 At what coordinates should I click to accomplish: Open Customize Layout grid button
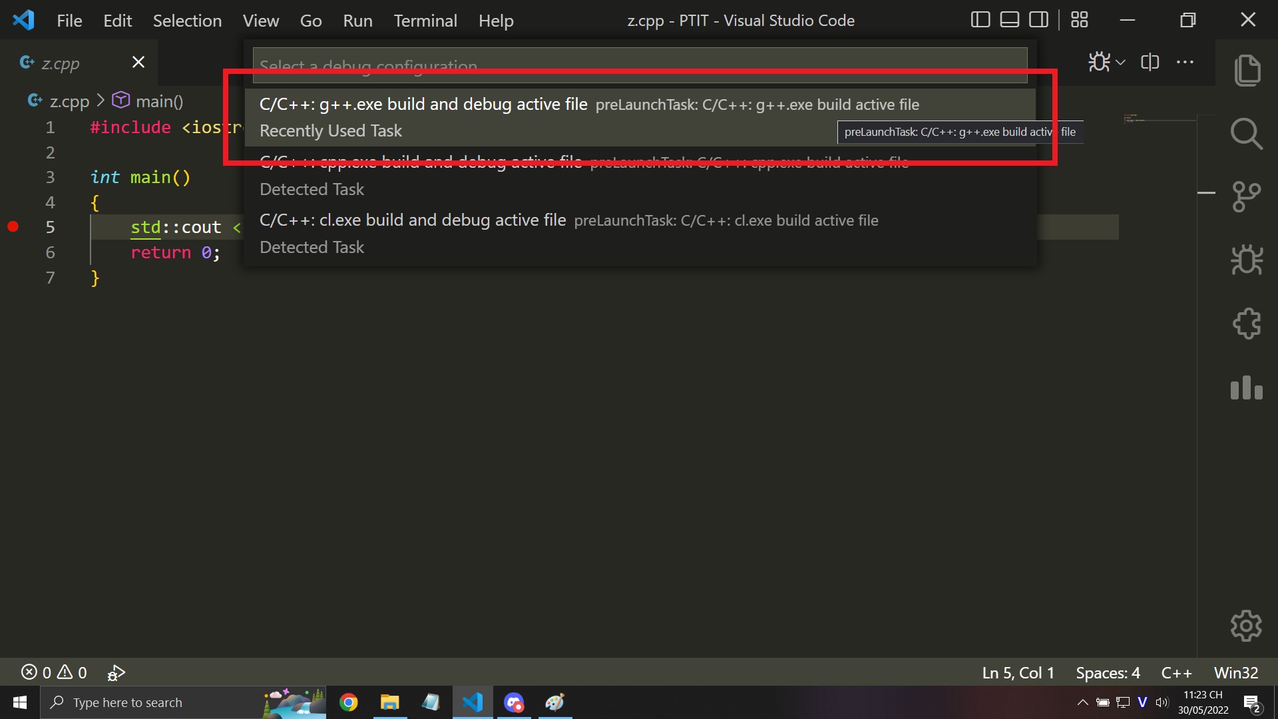pyautogui.click(x=1080, y=20)
